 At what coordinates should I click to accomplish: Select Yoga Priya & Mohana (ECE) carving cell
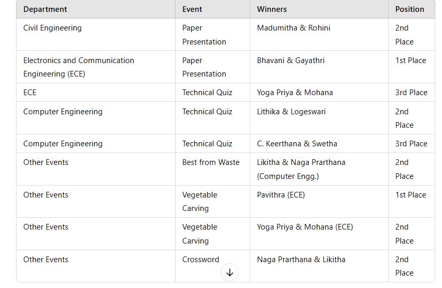(319, 234)
